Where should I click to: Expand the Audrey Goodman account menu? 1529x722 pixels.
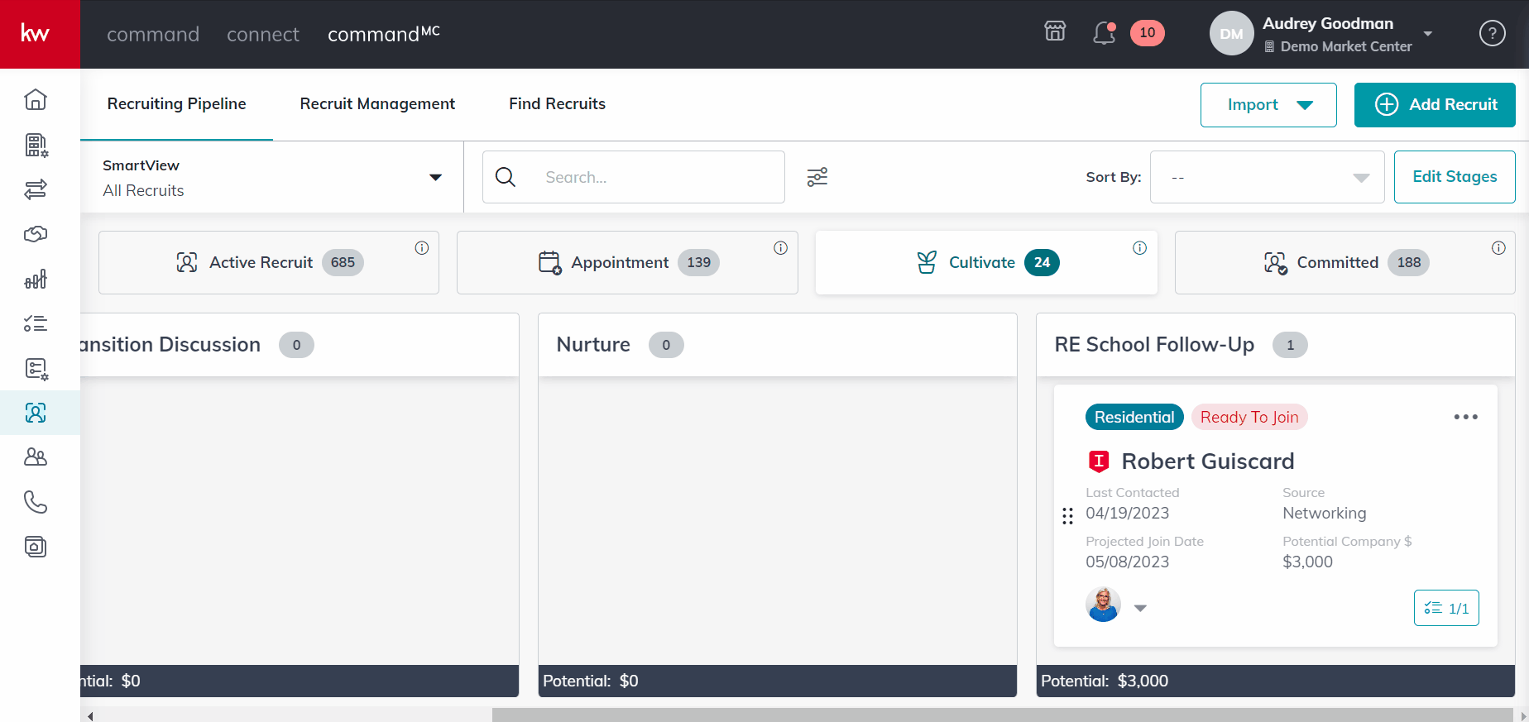point(1428,34)
